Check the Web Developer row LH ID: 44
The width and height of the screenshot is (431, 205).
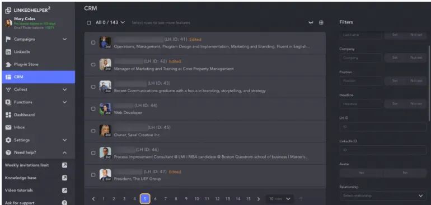click(x=93, y=109)
